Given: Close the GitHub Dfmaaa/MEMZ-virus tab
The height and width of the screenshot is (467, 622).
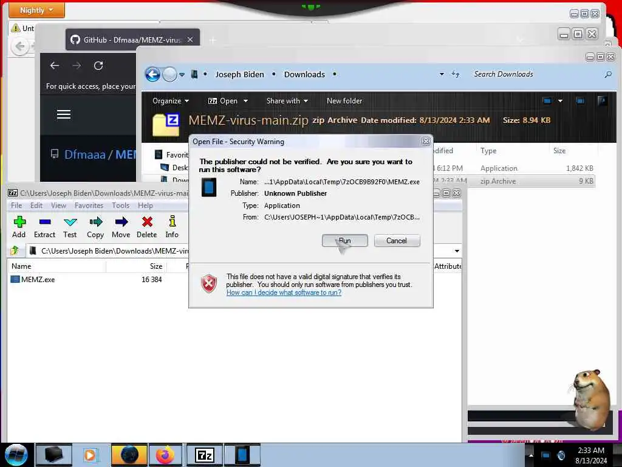Looking at the screenshot, I should coord(190,40).
